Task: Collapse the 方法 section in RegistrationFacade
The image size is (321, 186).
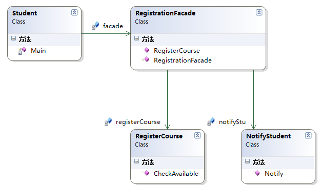Action: click(137, 38)
